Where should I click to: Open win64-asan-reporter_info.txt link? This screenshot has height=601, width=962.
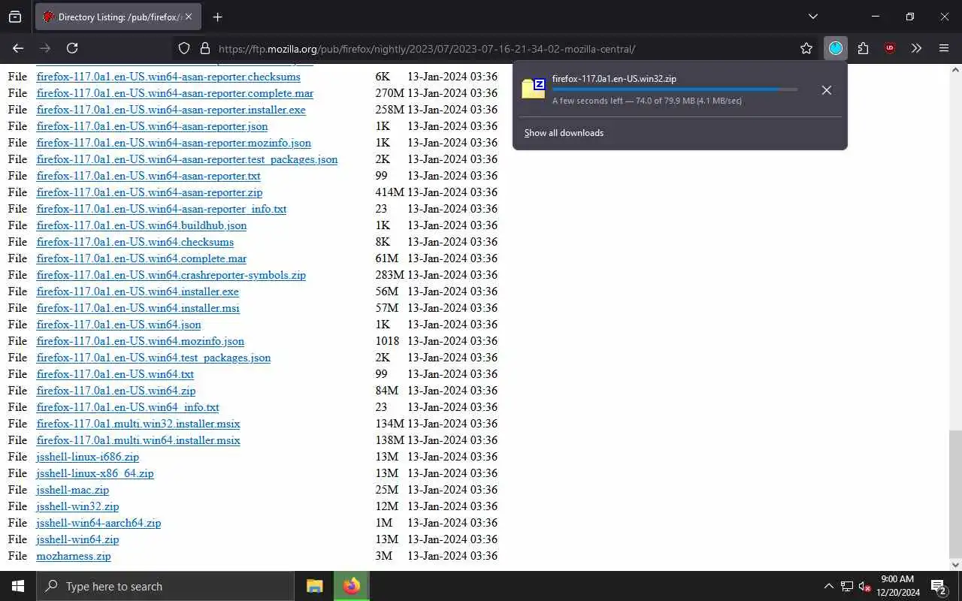[162, 209]
